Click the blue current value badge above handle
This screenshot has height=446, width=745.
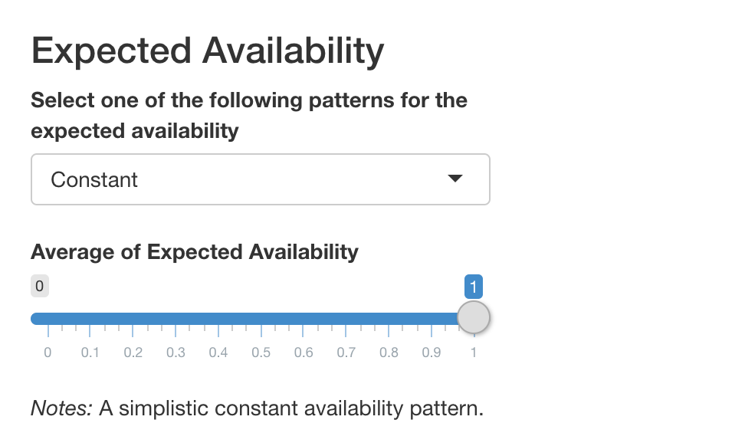point(474,287)
